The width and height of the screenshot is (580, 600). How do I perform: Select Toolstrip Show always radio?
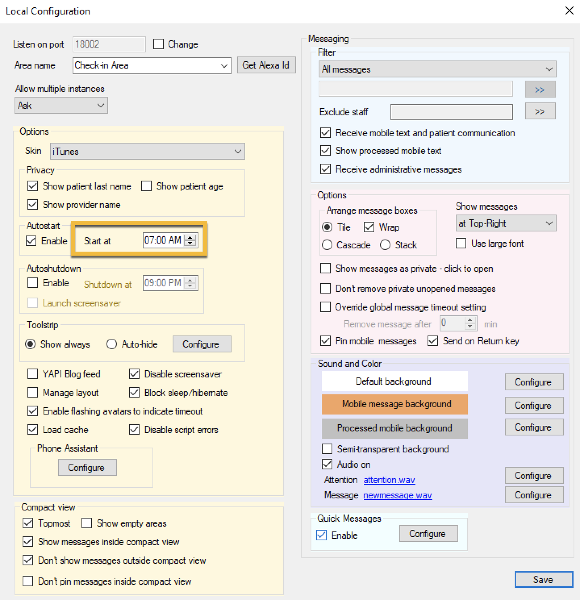30,344
